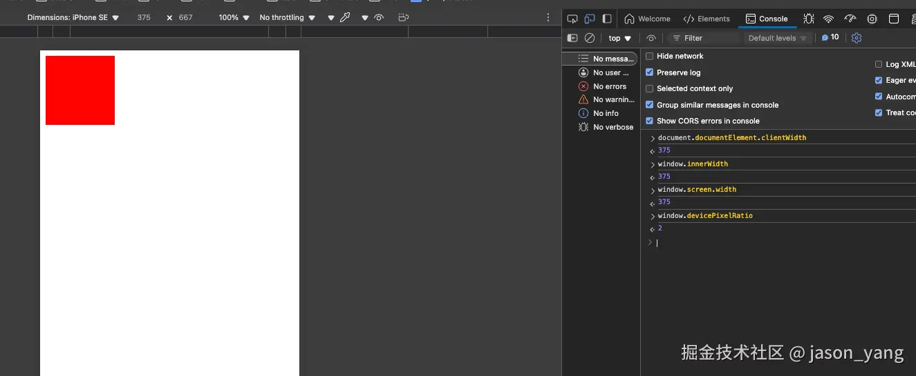Viewport: 916px width, 376px height.
Task: Open the Default levels dropdown
Action: coord(778,38)
